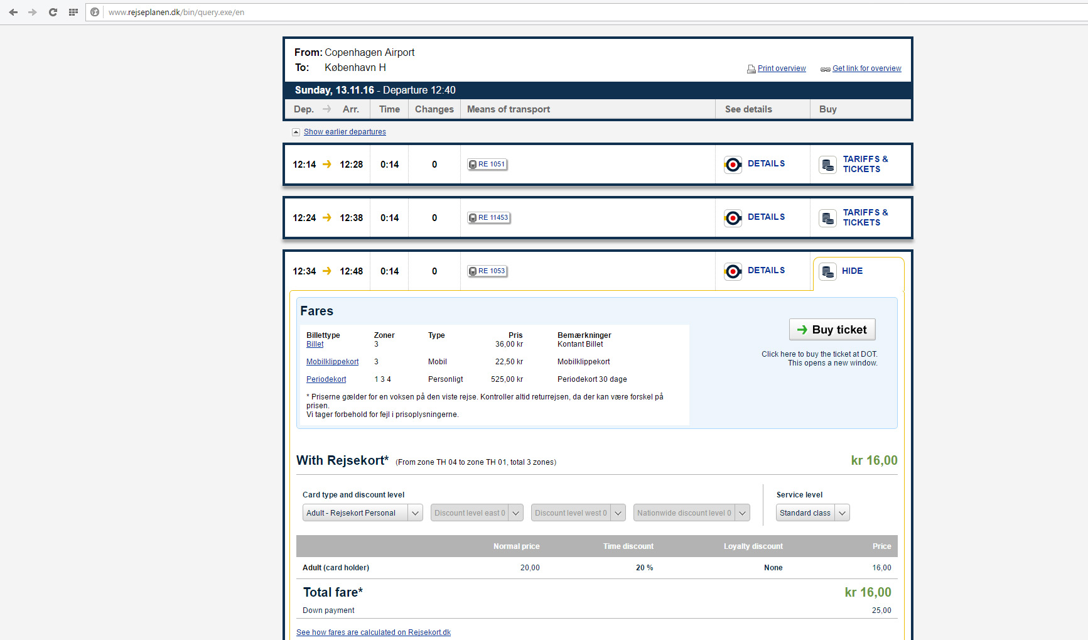Expand Tariffs & Tickets for 12:14 departure
Viewport: 1088px width, 640px height.
[x=864, y=165]
